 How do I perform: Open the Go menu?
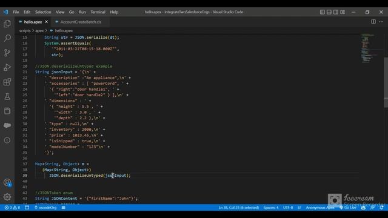click(72, 12)
